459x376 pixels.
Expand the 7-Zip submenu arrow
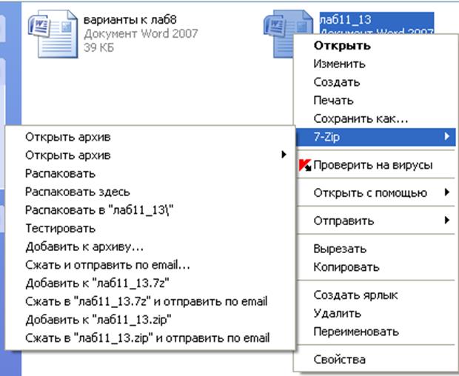coord(446,137)
